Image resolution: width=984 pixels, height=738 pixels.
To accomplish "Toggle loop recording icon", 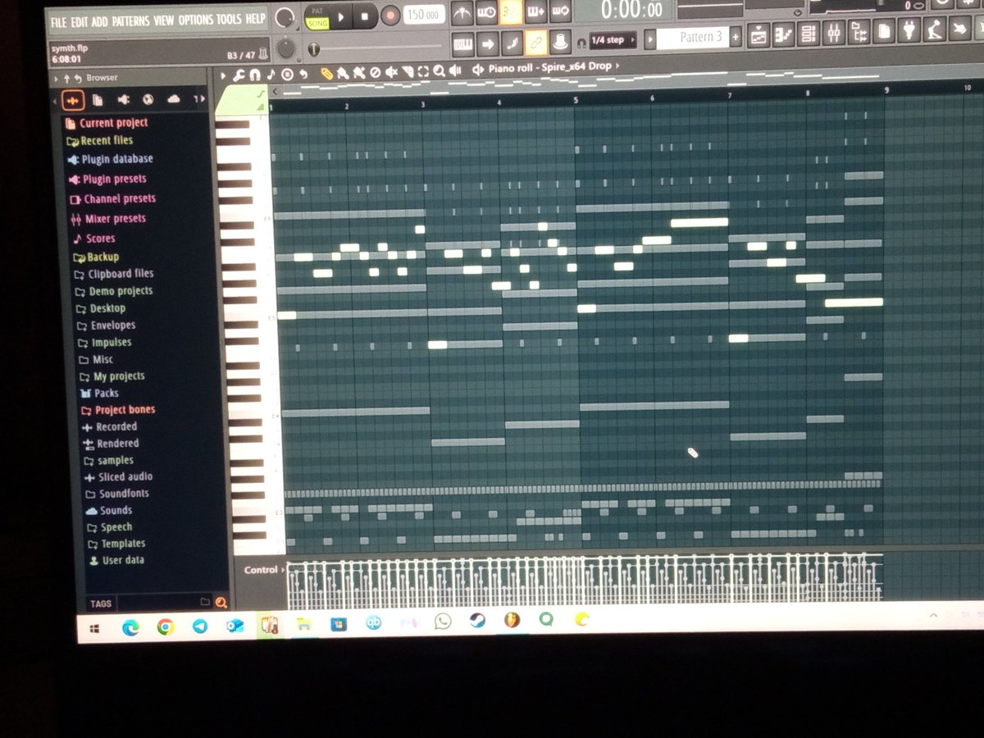I will point(561,11).
